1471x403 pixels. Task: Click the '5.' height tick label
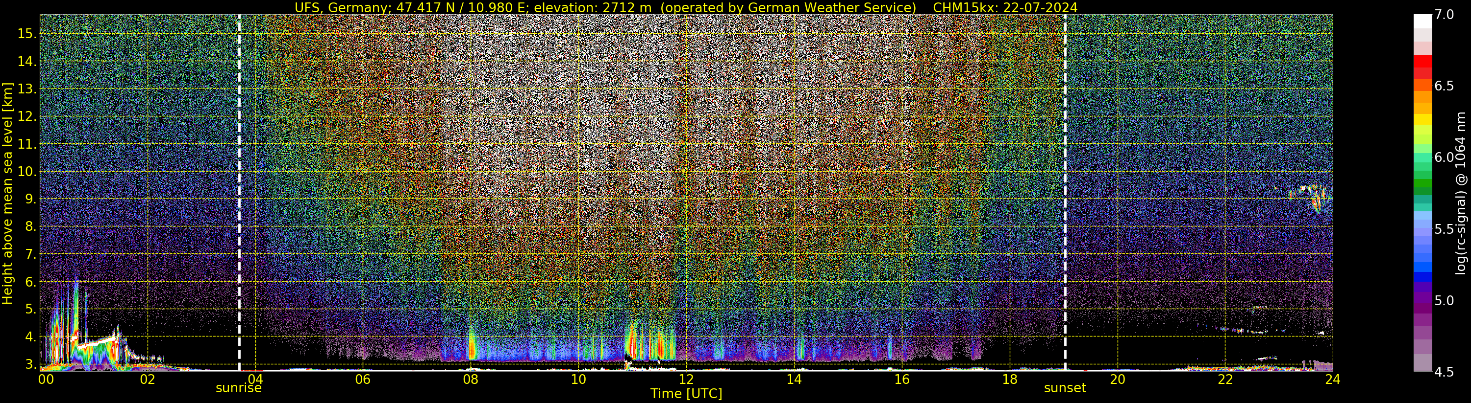tap(30, 309)
